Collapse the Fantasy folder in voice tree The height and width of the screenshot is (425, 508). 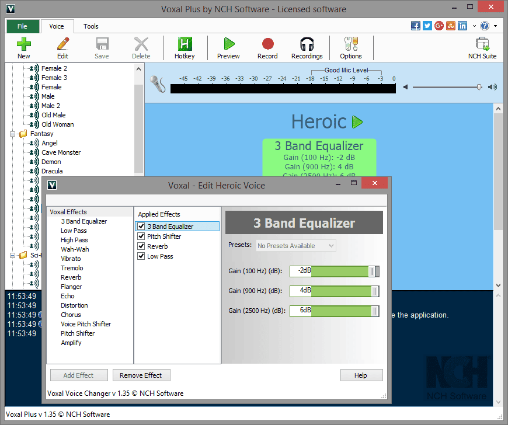point(13,134)
